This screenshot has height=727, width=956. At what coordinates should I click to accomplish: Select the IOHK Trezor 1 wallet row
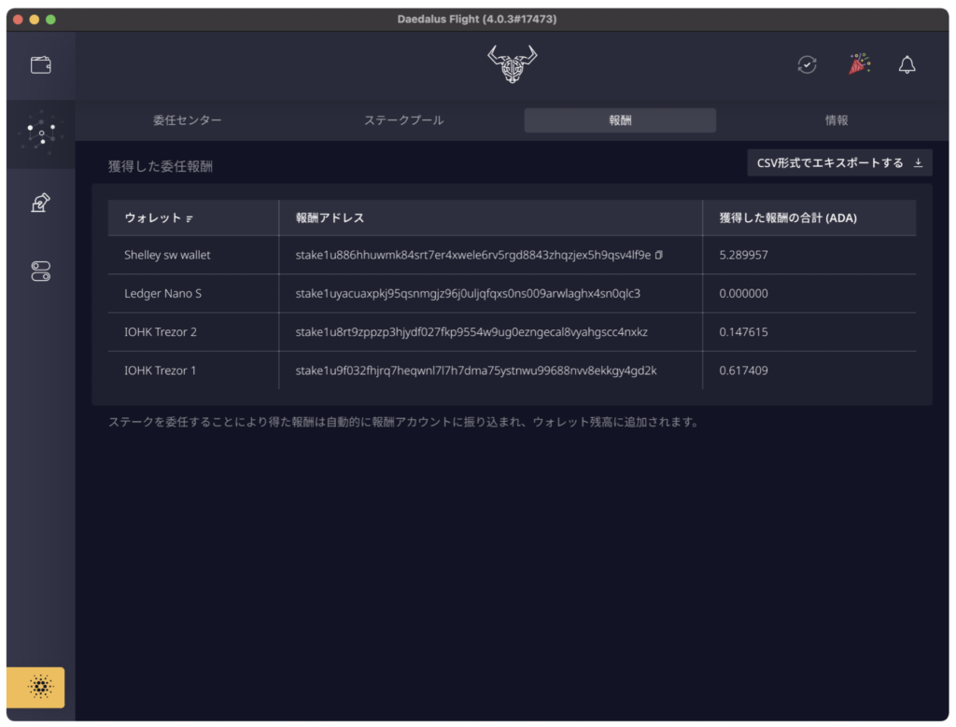click(161, 370)
